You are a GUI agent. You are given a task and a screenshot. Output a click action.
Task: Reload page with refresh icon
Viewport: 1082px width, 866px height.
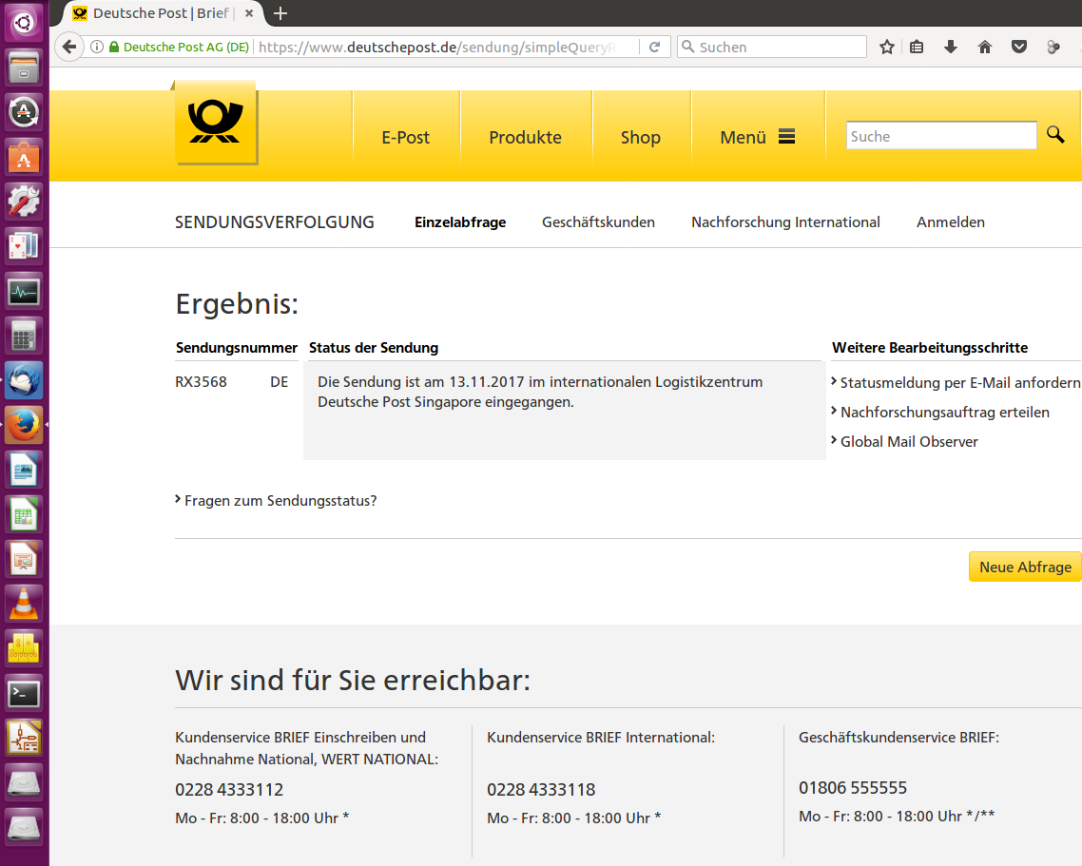point(655,47)
